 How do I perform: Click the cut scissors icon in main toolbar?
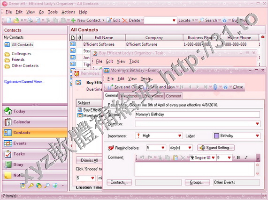(48, 21)
